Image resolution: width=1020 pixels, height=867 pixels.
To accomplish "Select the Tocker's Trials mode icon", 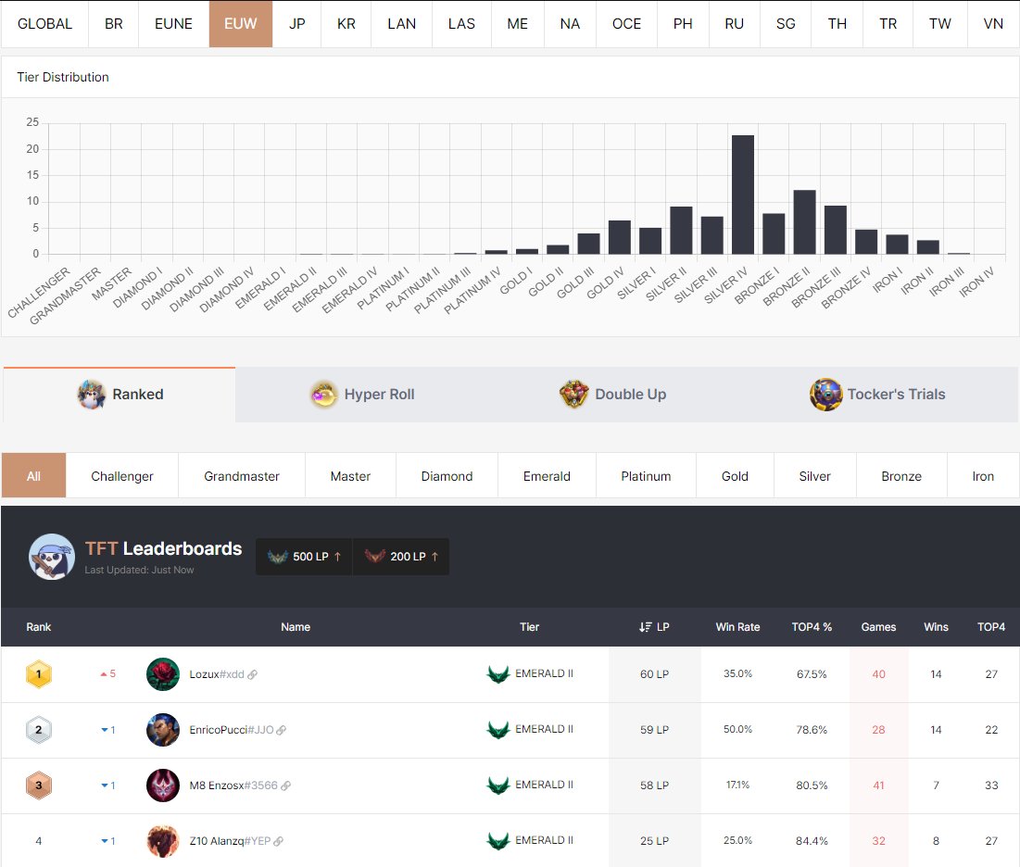I will [826, 395].
